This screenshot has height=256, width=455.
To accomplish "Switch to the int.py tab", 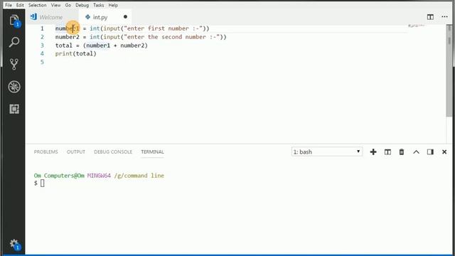I will coord(100,17).
